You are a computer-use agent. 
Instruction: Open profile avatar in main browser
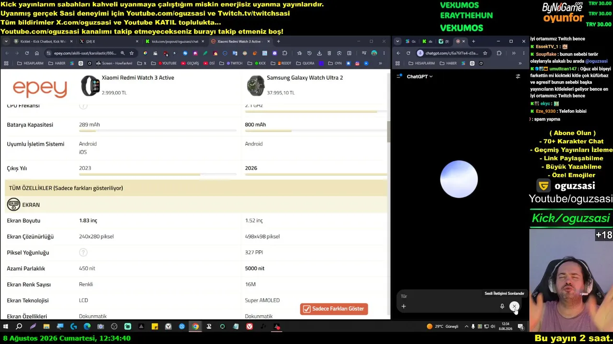[374, 53]
